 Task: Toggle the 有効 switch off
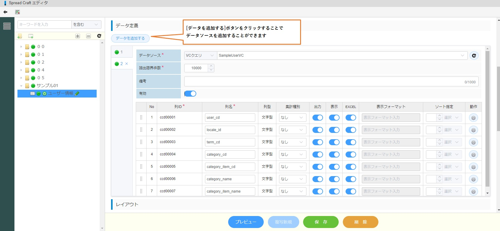click(190, 94)
